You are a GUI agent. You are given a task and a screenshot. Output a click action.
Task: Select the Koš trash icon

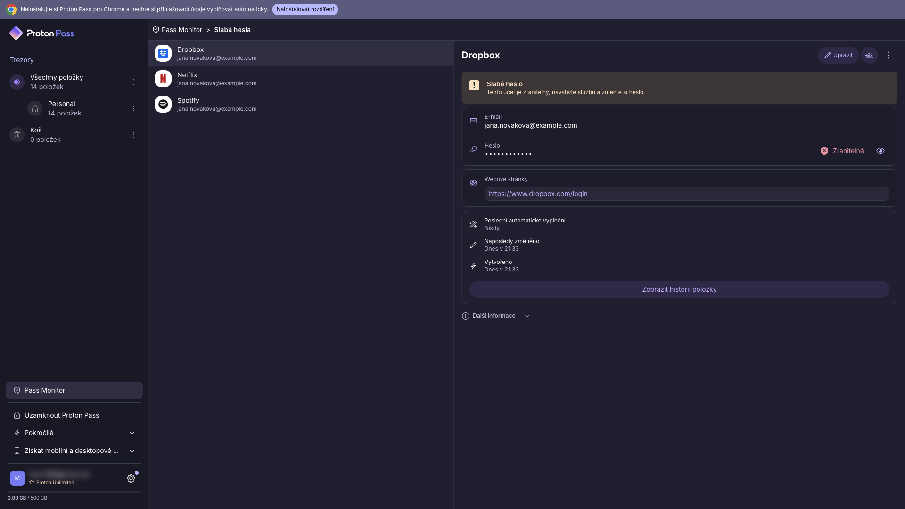pos(17,135)
